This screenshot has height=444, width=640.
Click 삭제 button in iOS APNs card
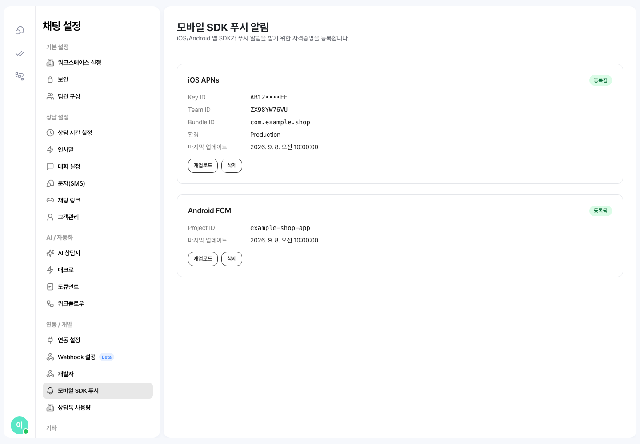click(x=232, y=166)
